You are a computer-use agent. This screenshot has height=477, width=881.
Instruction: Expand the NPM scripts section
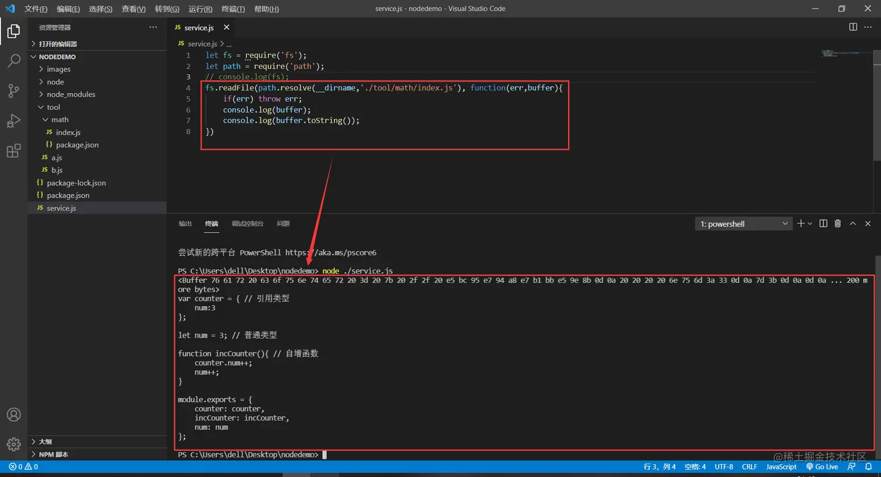coord(97,454)
